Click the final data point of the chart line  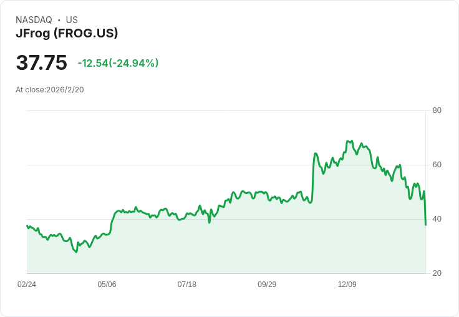[x=425, y=225]
